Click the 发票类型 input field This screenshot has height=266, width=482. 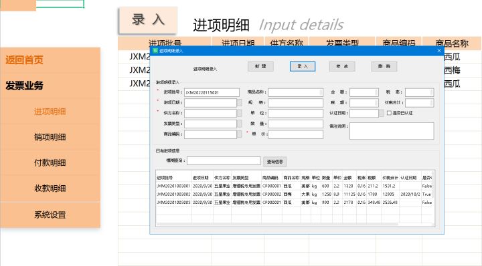pyautogui.click(x=211, y=124)
